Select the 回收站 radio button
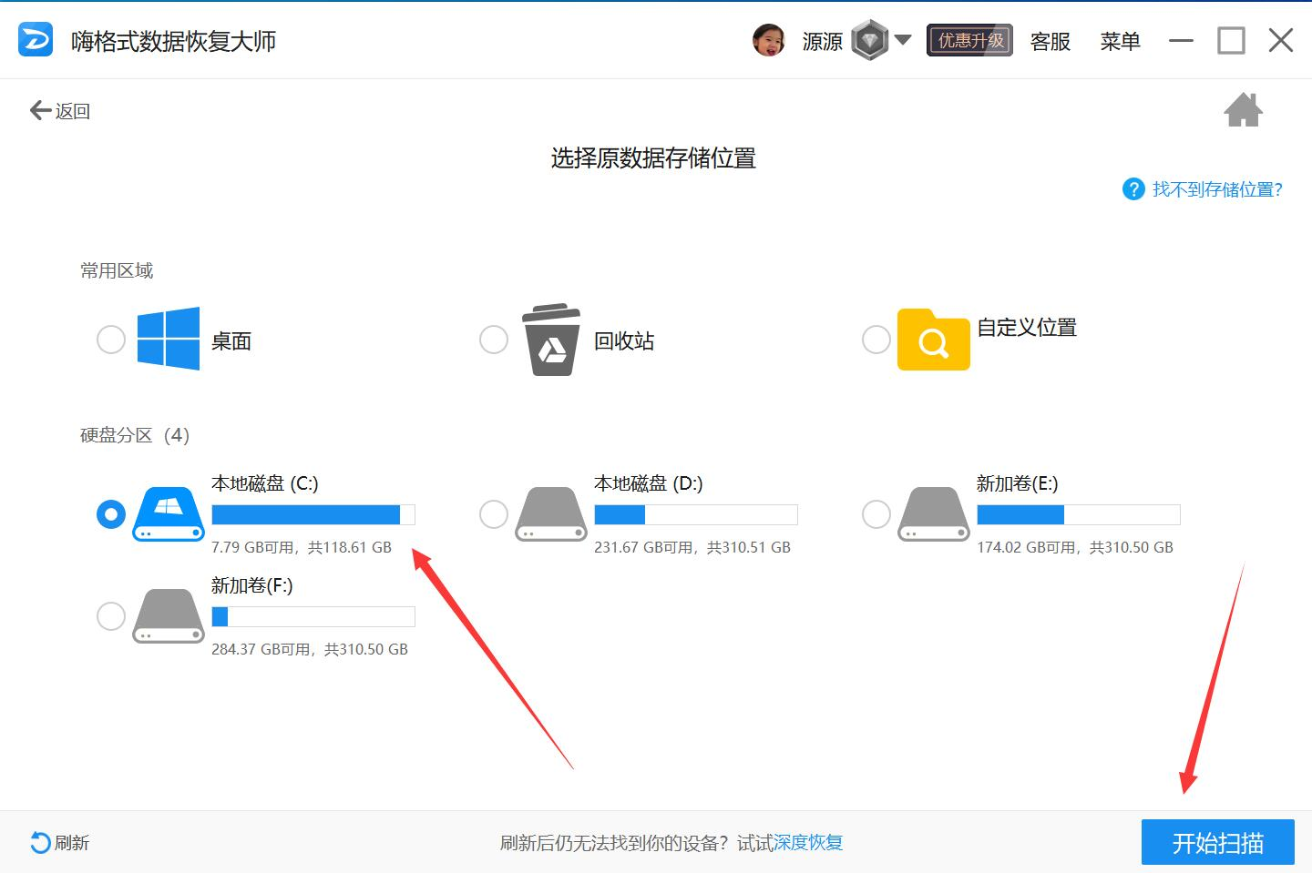 click(x=494, y=340)
